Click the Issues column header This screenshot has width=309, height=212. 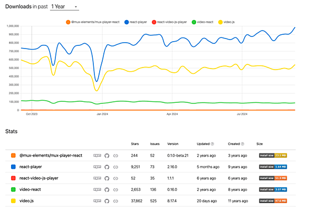click(x=154, y=144)
